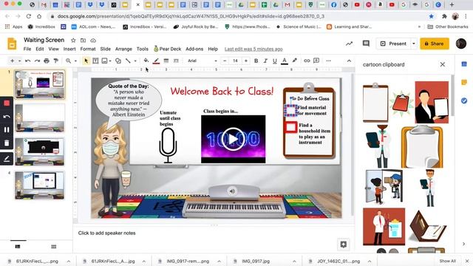Click the undo icon in the toolbar
473x266 pixels.
point(28,61)
